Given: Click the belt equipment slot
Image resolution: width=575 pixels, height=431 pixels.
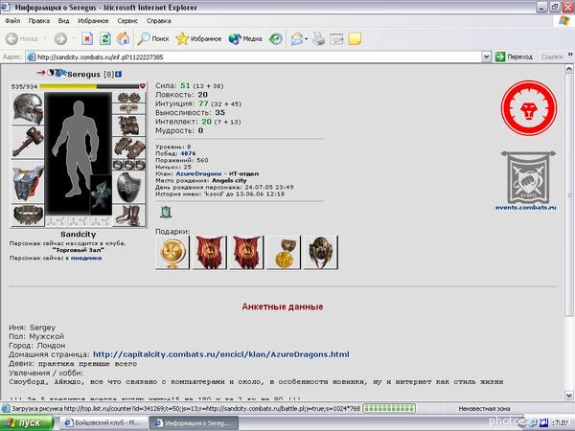Looking at the screenshot, I should [28, 215].
